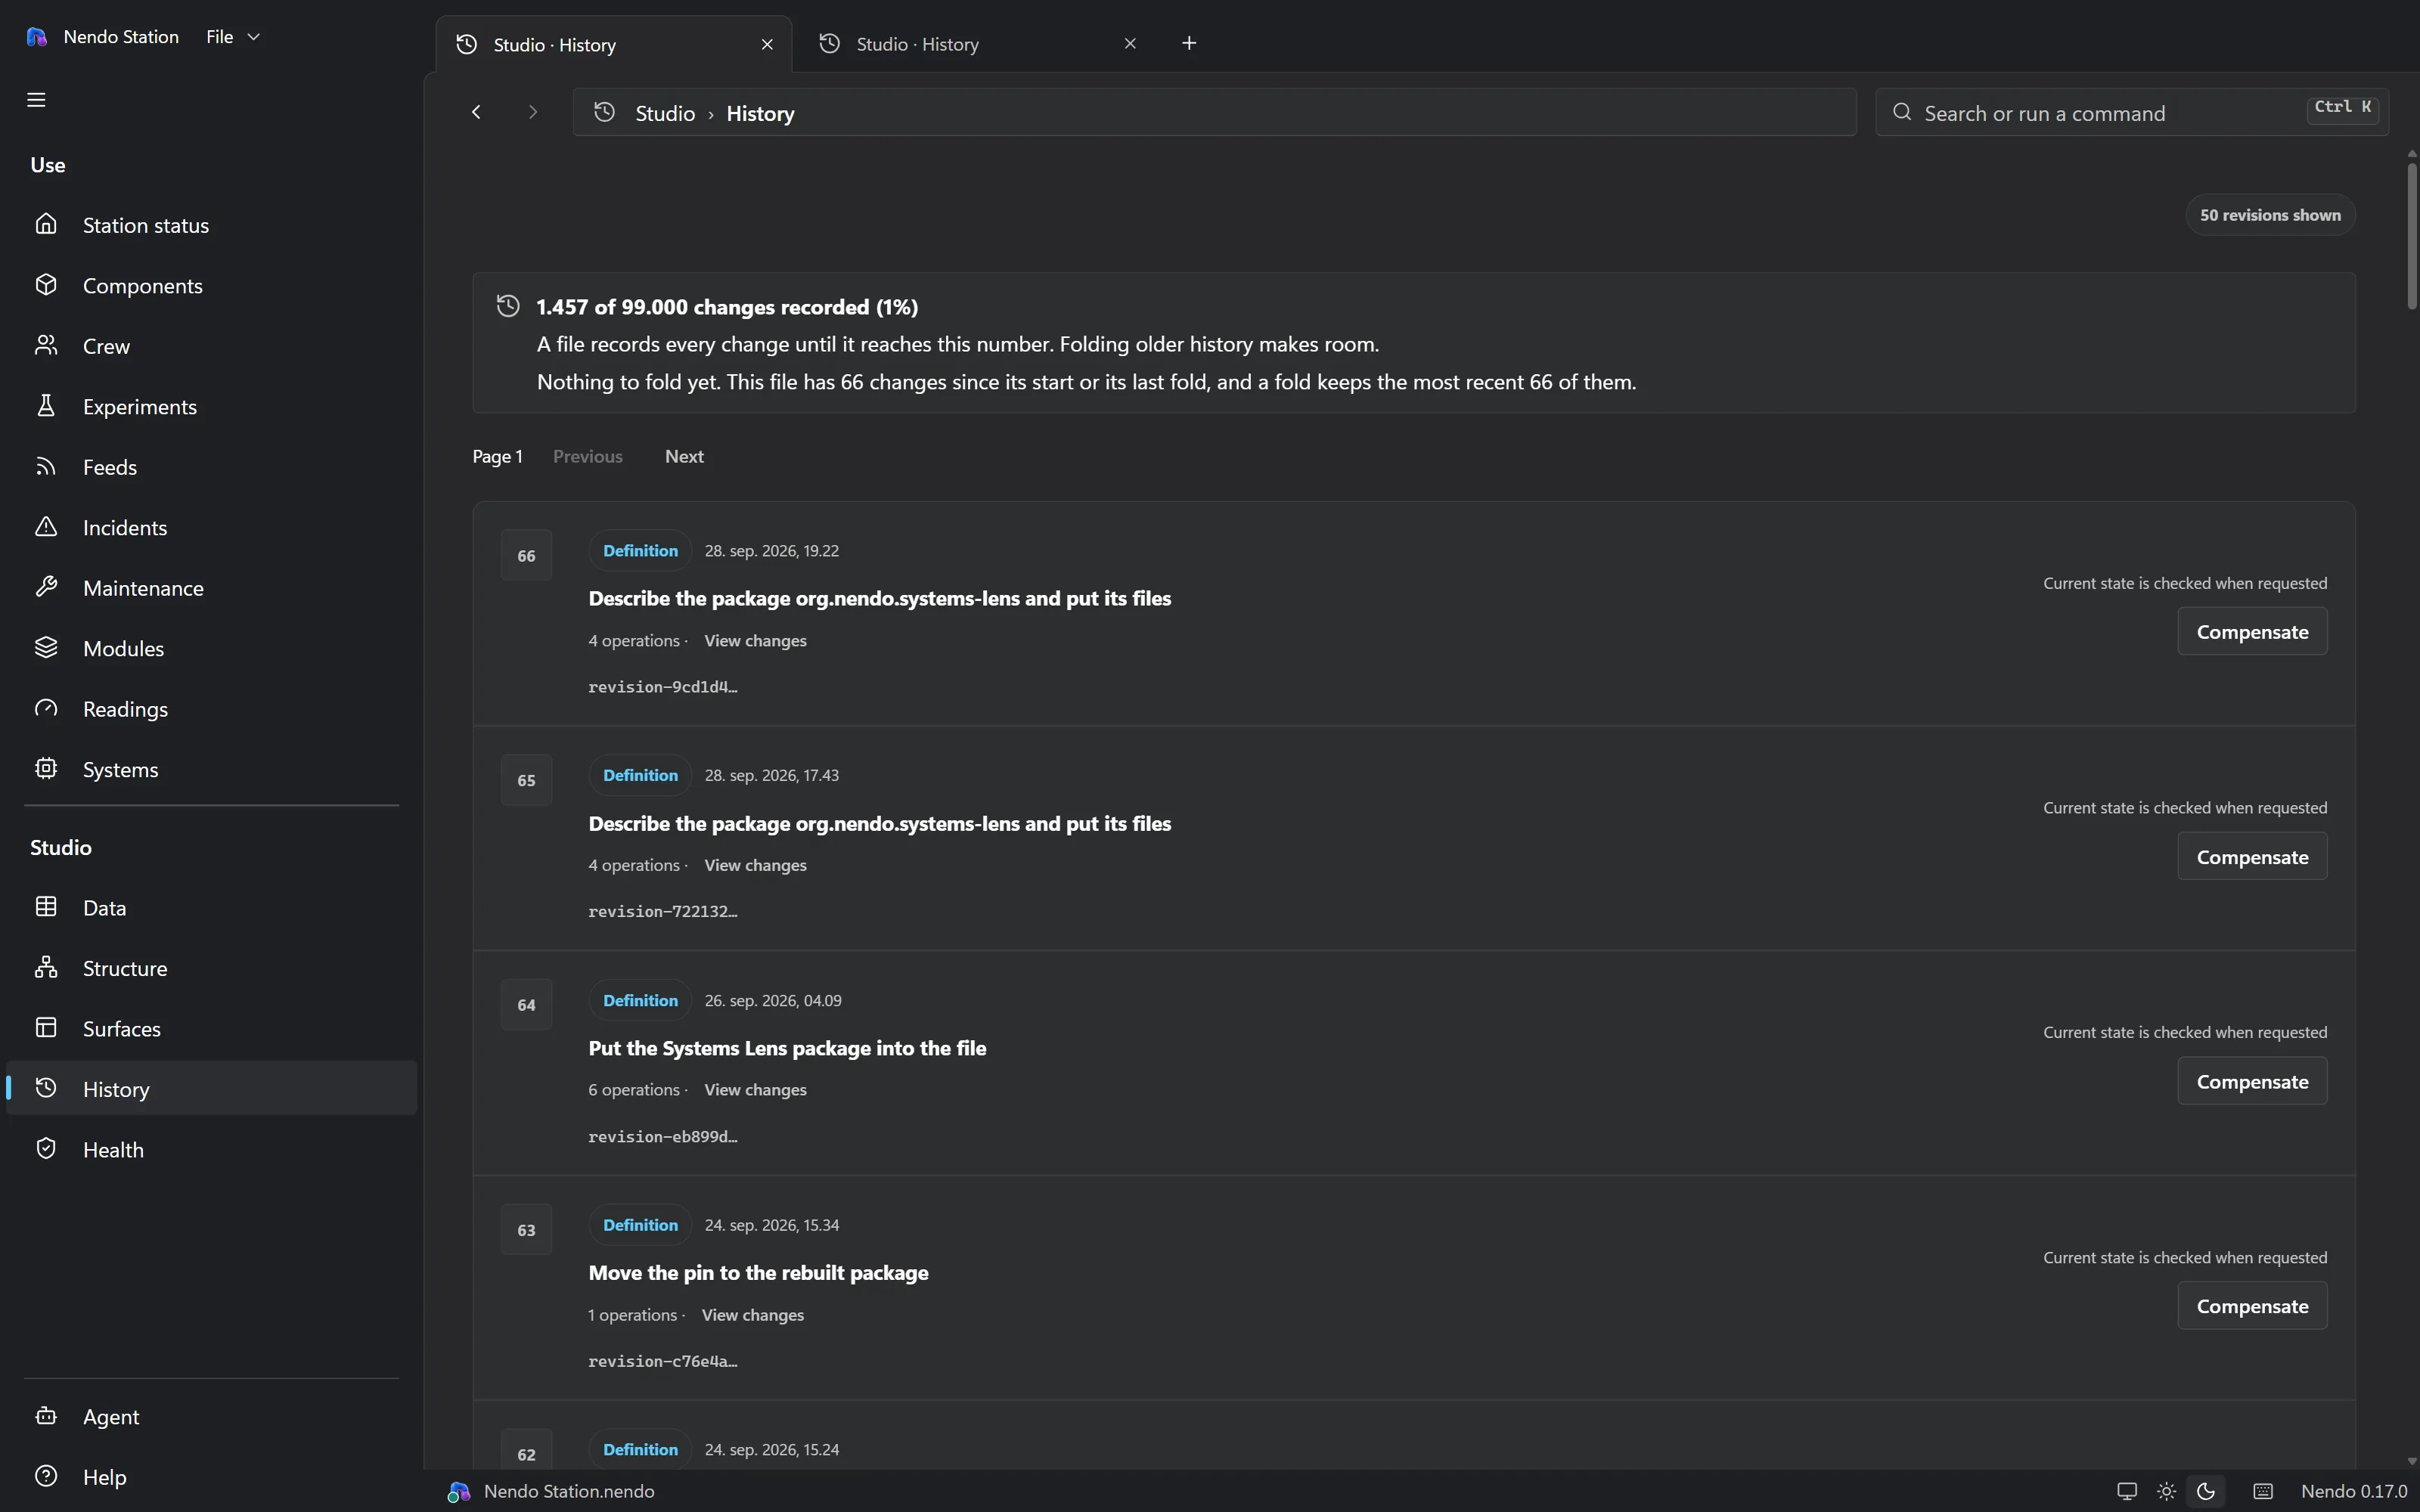Add a new tab with plus button

coord(1189,43)
